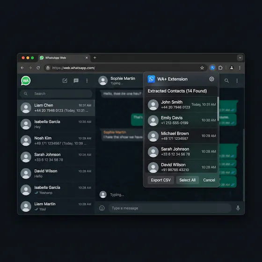The image size is (262, 262).
Task: Click the WA+ Extension logo icon
Action: click(152, 79)
